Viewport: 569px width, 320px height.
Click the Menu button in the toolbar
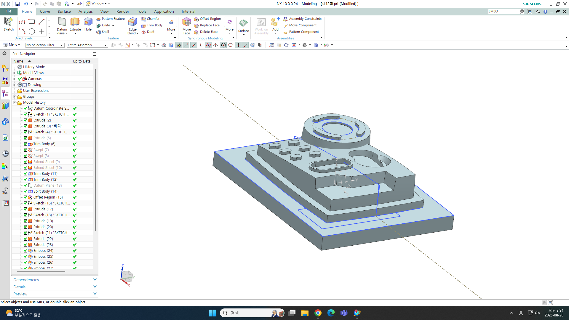click(12, 45)
